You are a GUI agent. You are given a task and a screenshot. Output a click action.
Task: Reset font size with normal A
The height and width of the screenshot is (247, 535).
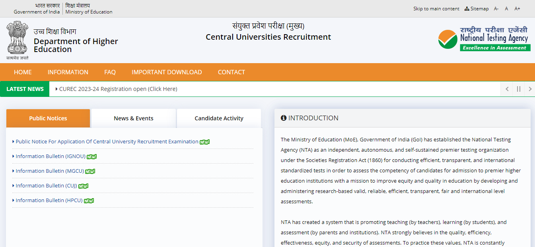(x=506, y=9)
